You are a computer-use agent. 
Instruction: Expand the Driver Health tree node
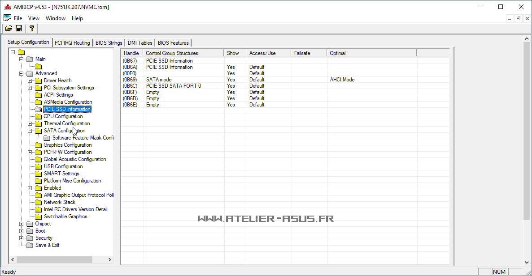click(x=30, y=81)
